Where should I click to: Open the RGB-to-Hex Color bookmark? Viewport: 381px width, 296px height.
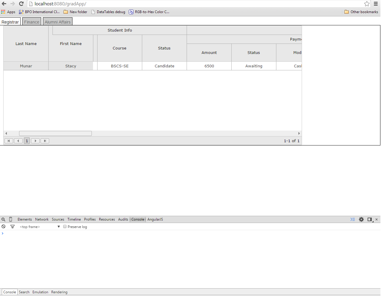pyautogui.click(x=149, y=12)
